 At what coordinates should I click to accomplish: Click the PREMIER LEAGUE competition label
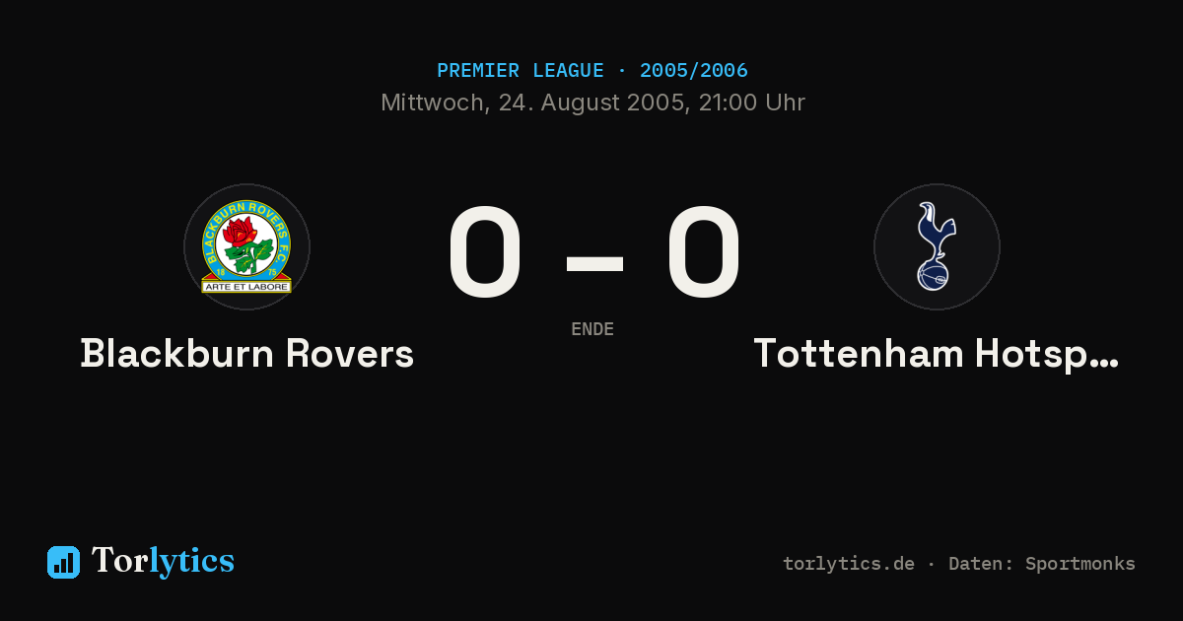pyautogui.click(x=521, y=71)
